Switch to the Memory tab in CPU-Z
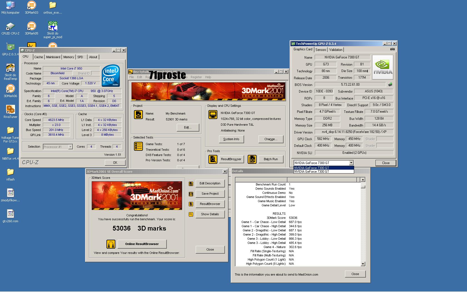The image size is (467, 292). point(69,57)
